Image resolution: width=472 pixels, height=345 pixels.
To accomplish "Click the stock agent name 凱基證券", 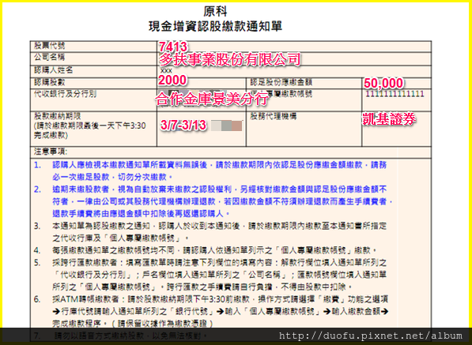I will [389, 119].
